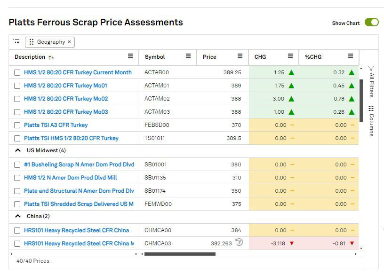Toggle the Show Chart switch
This screenshot has height=274, width=384.
pos(371,23)
